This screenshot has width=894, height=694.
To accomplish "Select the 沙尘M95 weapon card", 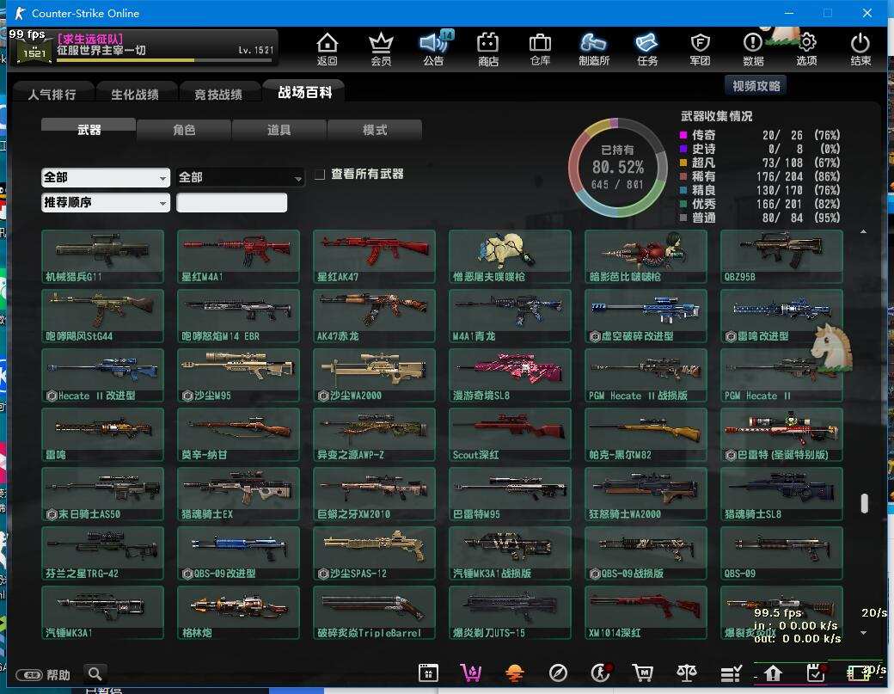I will (x=238, y=375).
